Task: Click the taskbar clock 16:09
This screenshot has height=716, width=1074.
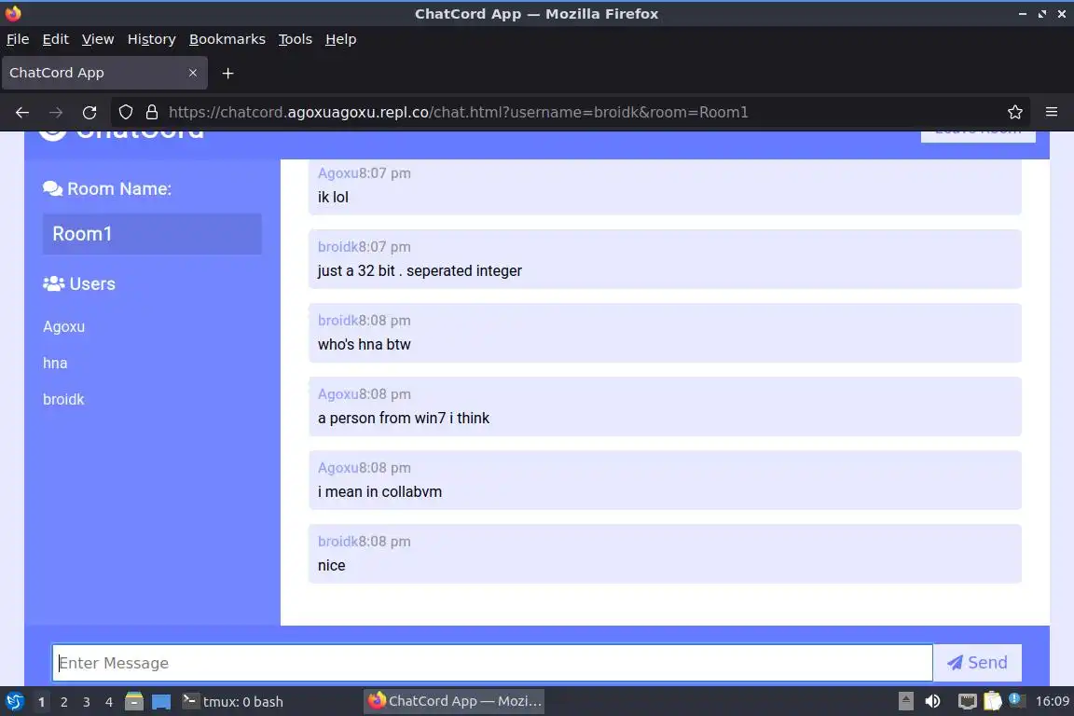Action: coord(1052,701)
